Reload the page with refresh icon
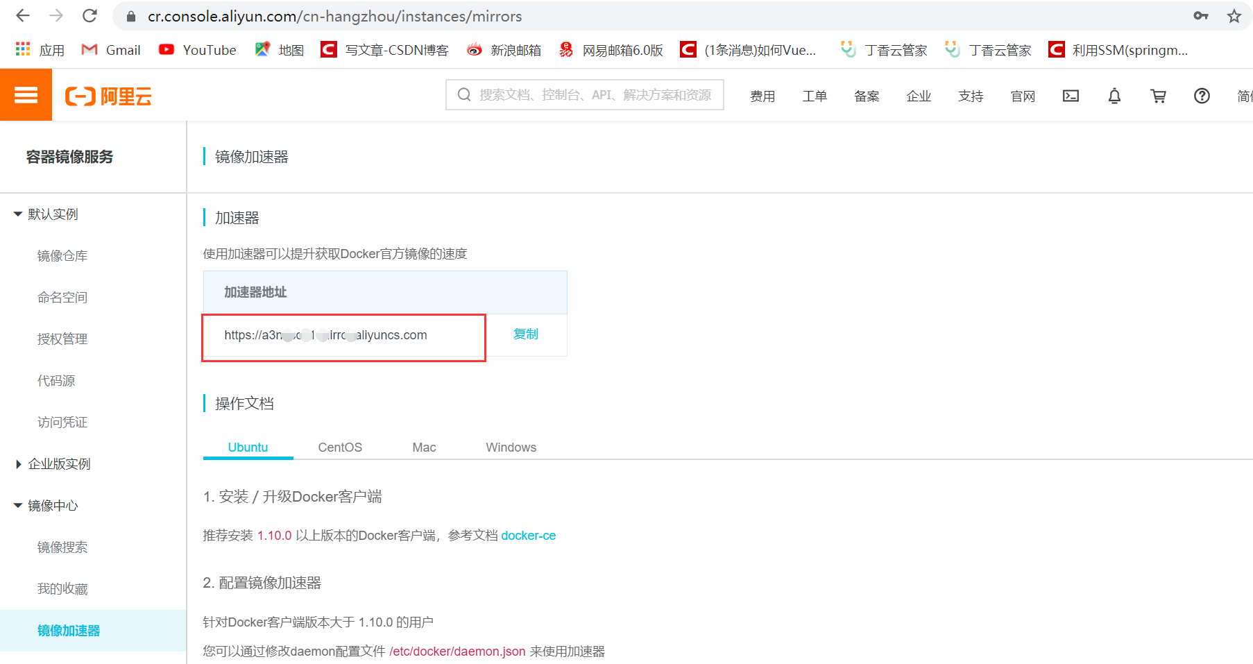 pos(89,15)
